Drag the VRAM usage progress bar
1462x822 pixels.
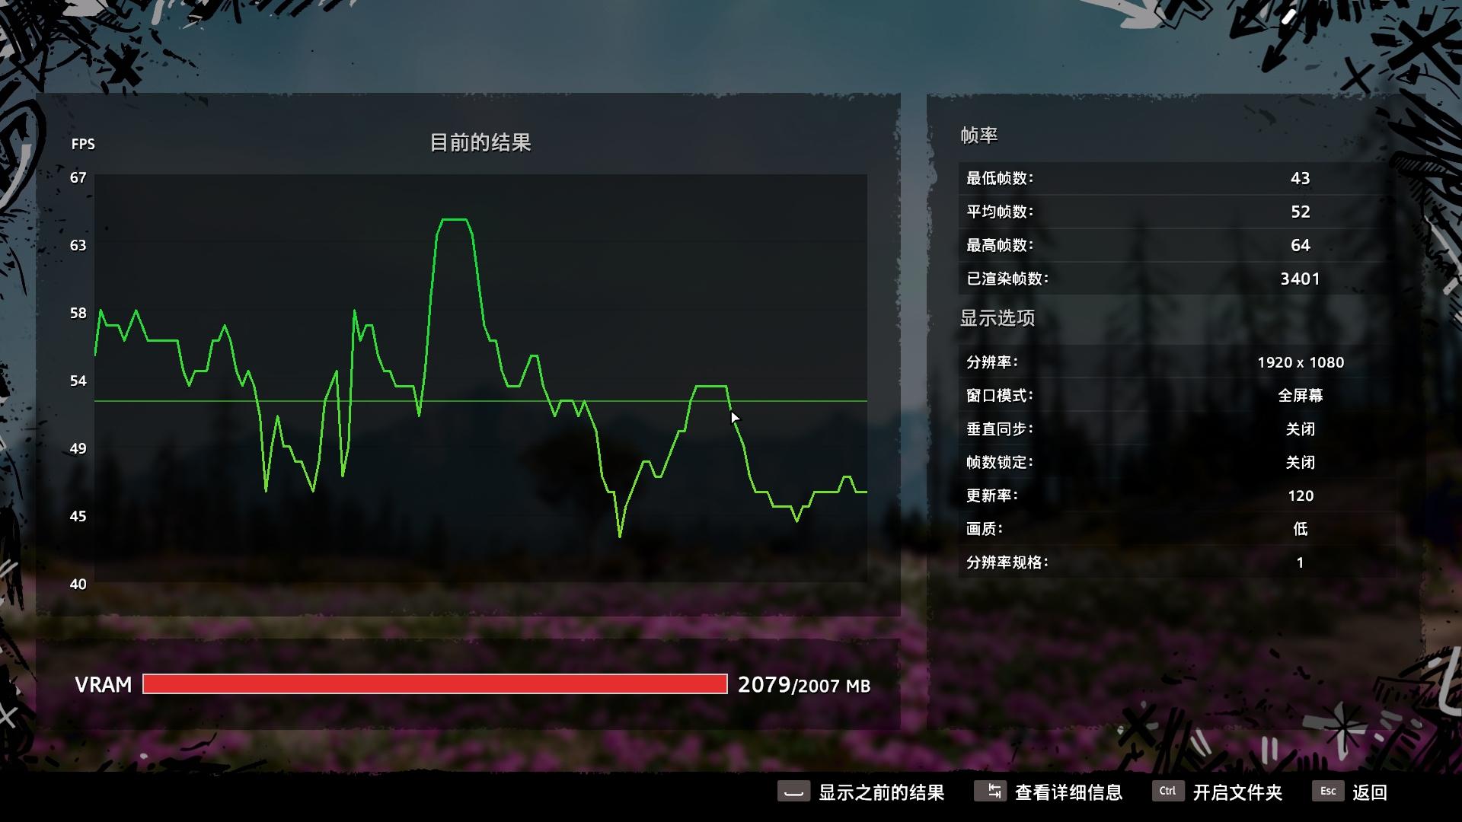coord(436,684)
